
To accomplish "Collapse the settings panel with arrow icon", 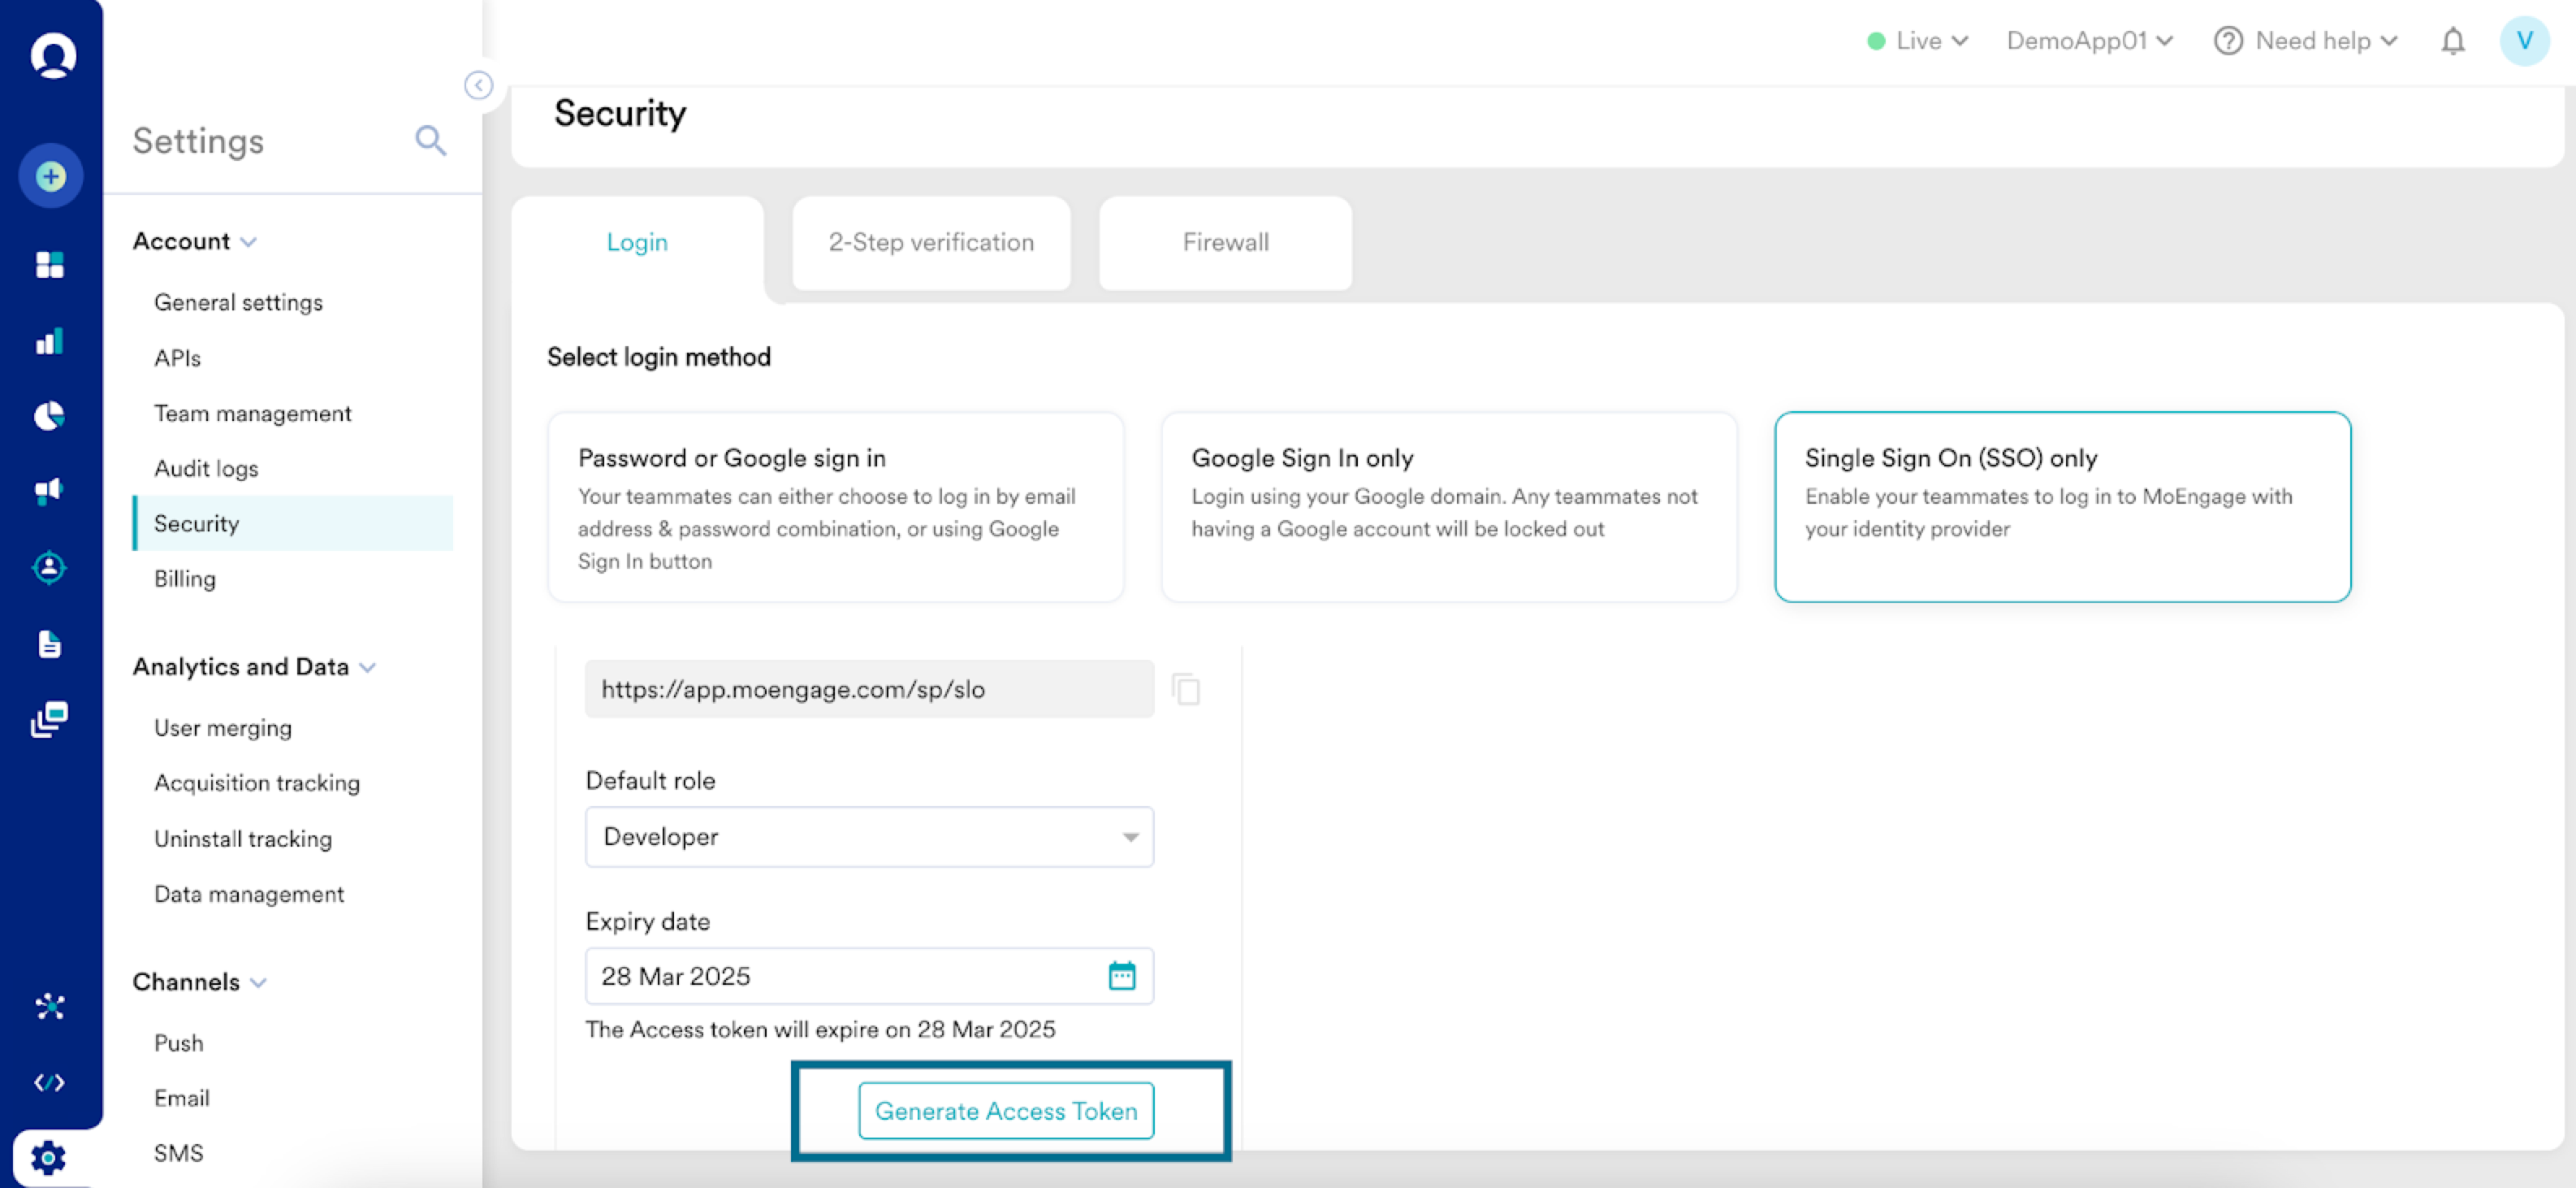I will click(478, 86).
